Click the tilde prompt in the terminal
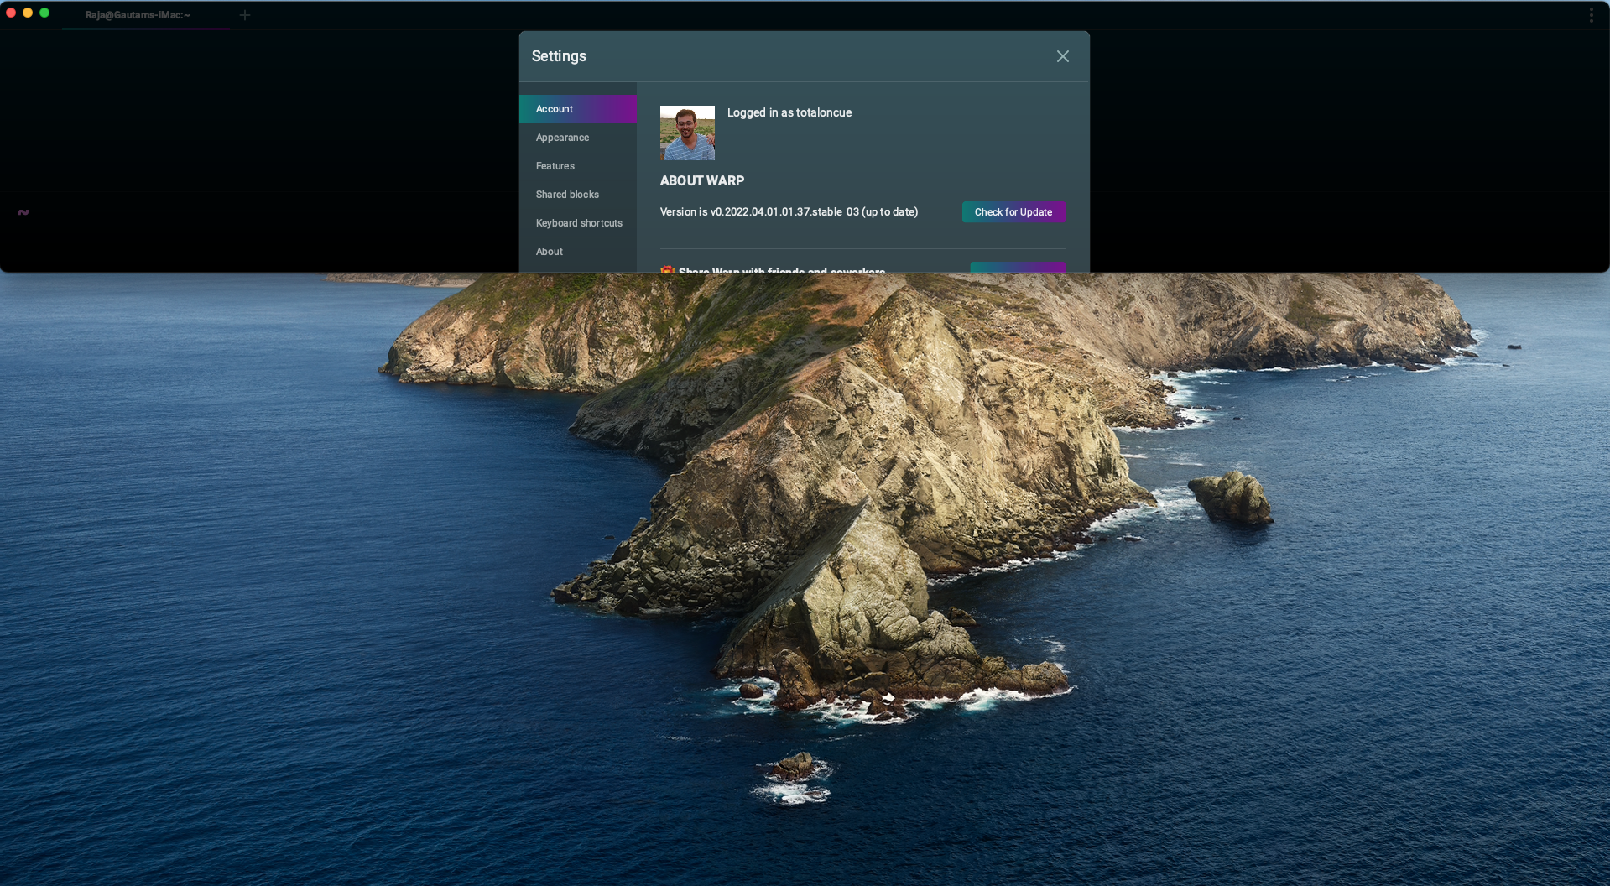The width and height of the screenshot is (1610, 886). coord(23,212)
